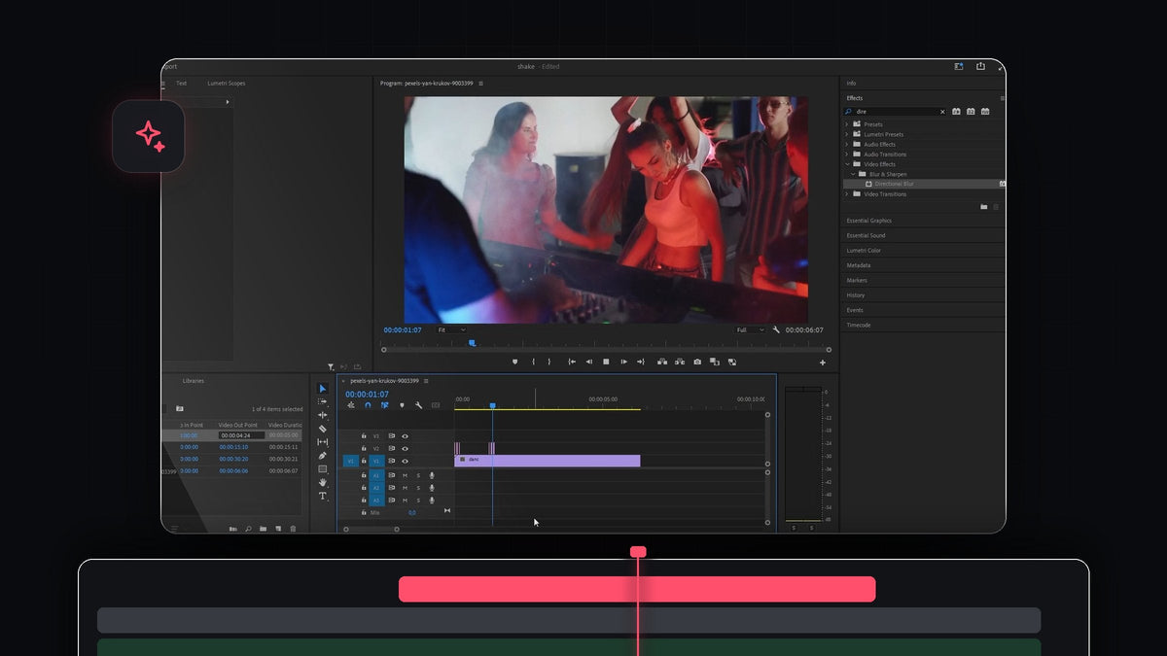This screenshot has height=656, width=1167.
Task: Enable voice-over record on A3
Action: [x=432, y=500]
